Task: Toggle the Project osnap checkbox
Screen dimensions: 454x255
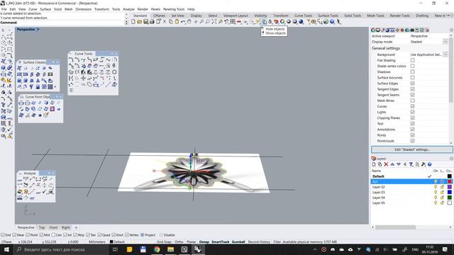Action: point(142,235)
